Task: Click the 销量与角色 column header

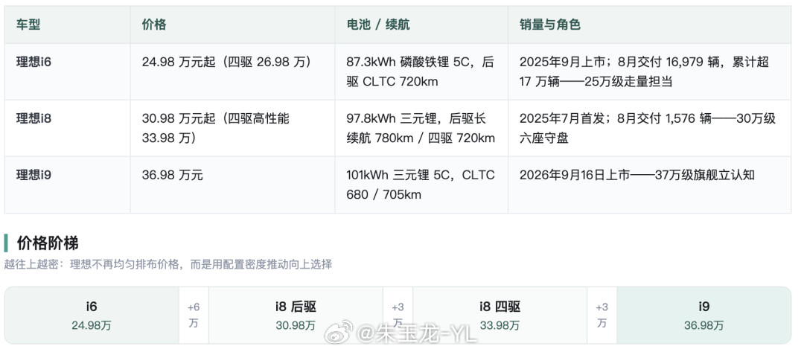Action: coord(649,25)
